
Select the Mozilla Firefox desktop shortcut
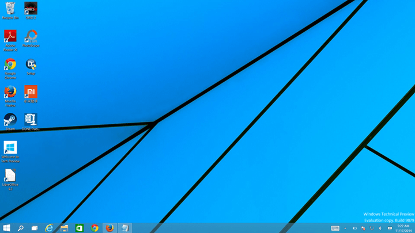click(x=10, y=97)
